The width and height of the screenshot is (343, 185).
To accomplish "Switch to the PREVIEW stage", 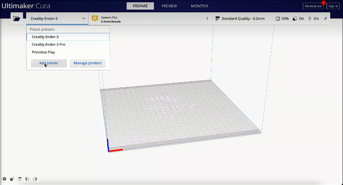I will 169,6.
